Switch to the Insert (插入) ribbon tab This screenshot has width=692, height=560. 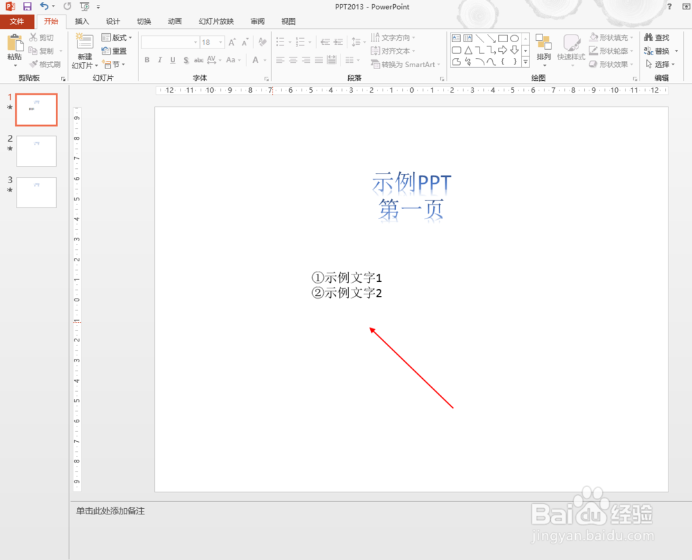pos(82,21)
